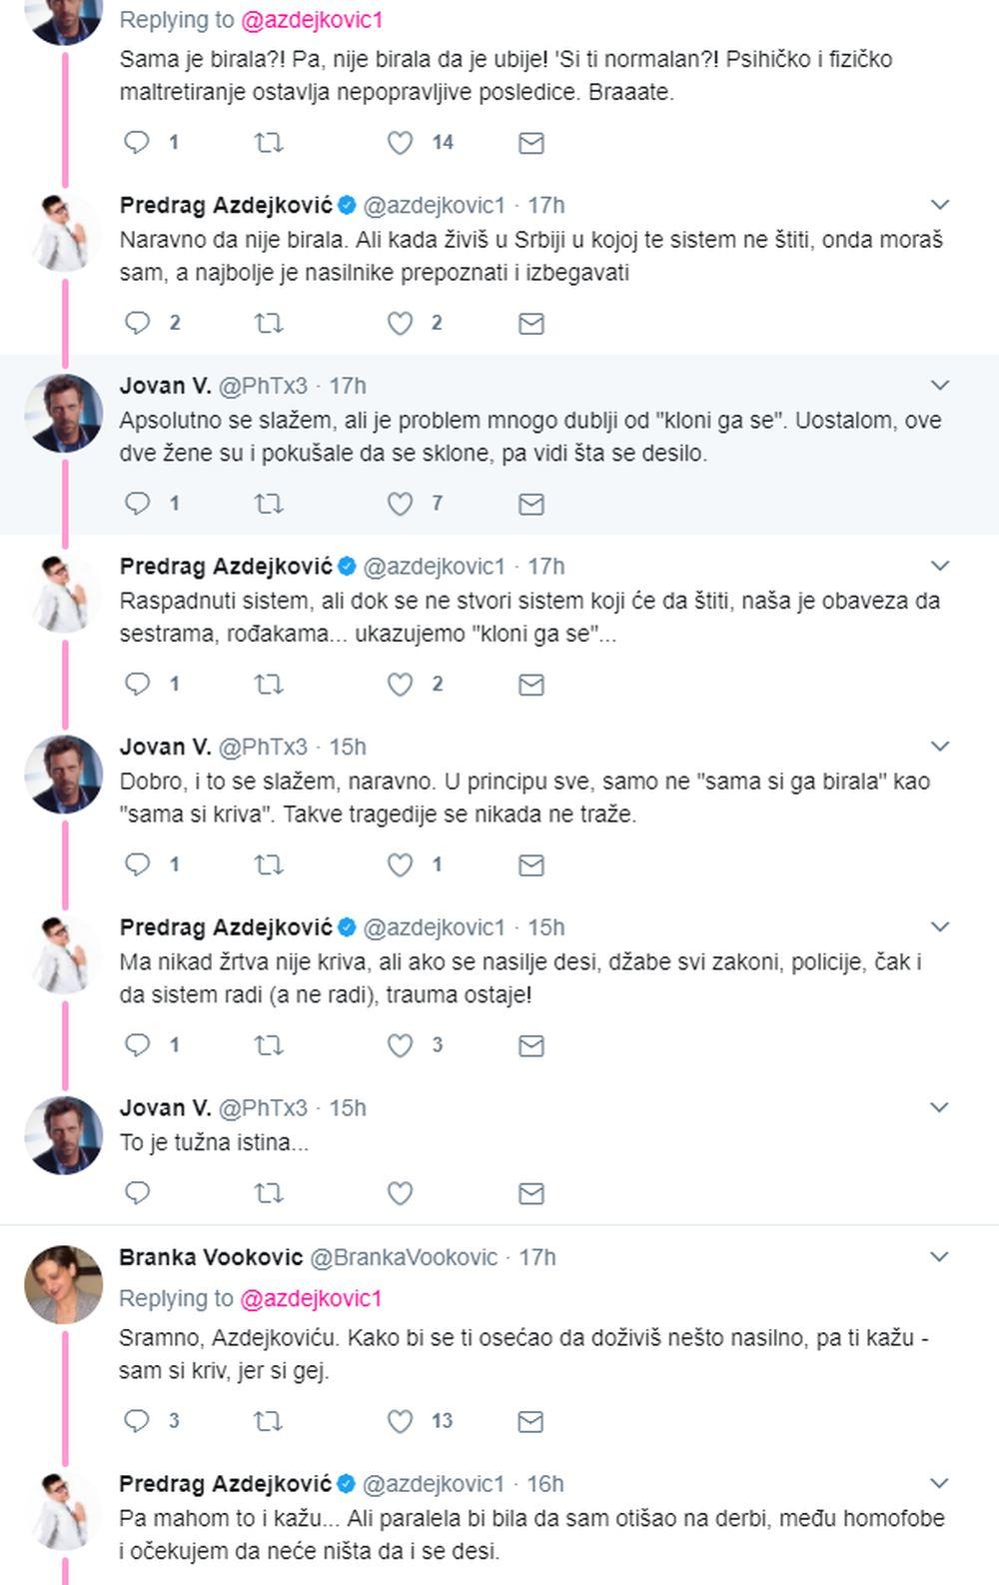Like the tweet with 14 likes
Image resolution: width=999 pixels, height=1585 pixels.
click(400, 143)
